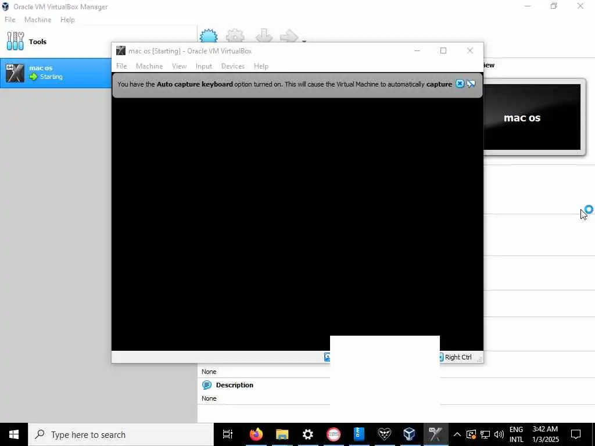Viewport: 595px width, 446px height.
Task: Open the Machine menu in the mac os VM window
Action: click(149, 66)
